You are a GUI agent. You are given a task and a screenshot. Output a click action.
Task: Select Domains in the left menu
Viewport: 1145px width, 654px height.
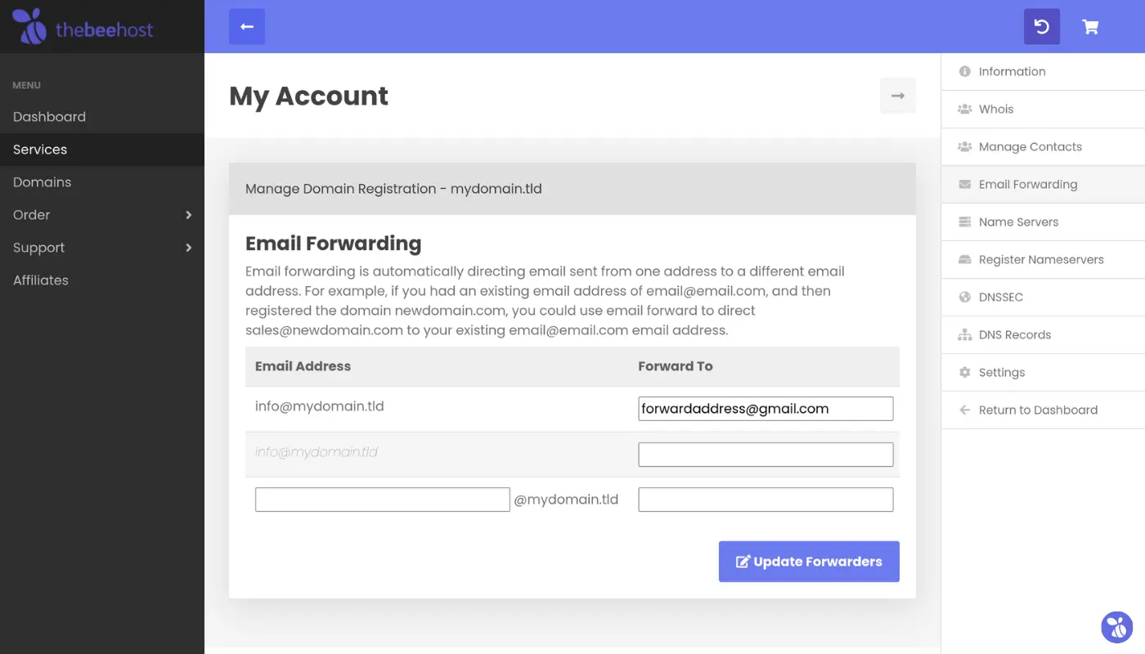click(x=43, y=182)
